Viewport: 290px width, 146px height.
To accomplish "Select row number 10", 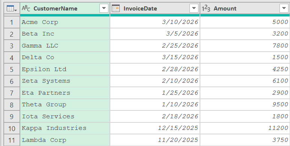I will click(x=12, y=128).
